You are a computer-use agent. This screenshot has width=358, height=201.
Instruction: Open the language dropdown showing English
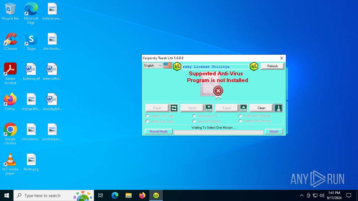(153, 66)
